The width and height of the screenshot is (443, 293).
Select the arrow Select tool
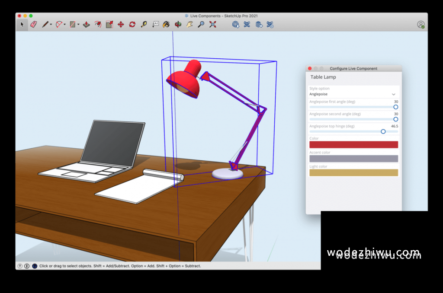pos(22,25)
